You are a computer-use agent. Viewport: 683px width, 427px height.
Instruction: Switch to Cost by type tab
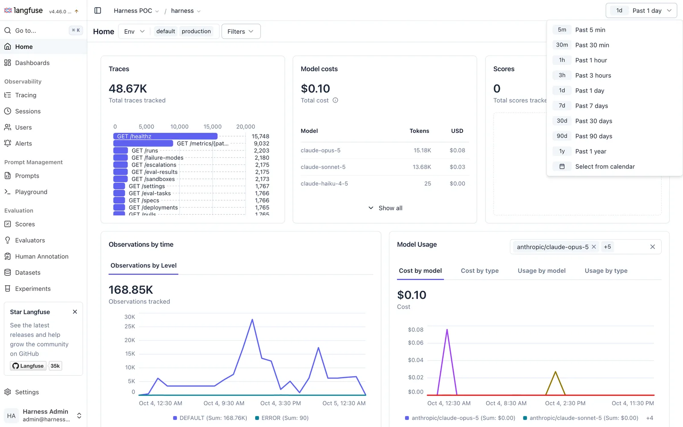click(479, 271)
